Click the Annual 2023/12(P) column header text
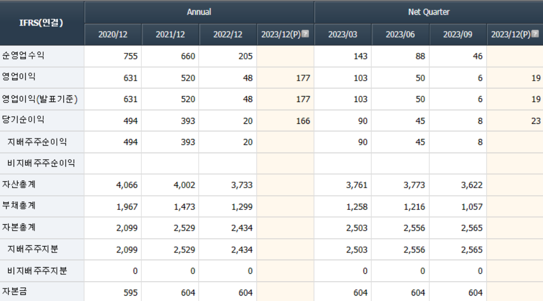This screenshot has width=543, height=301. coord(281,34)
